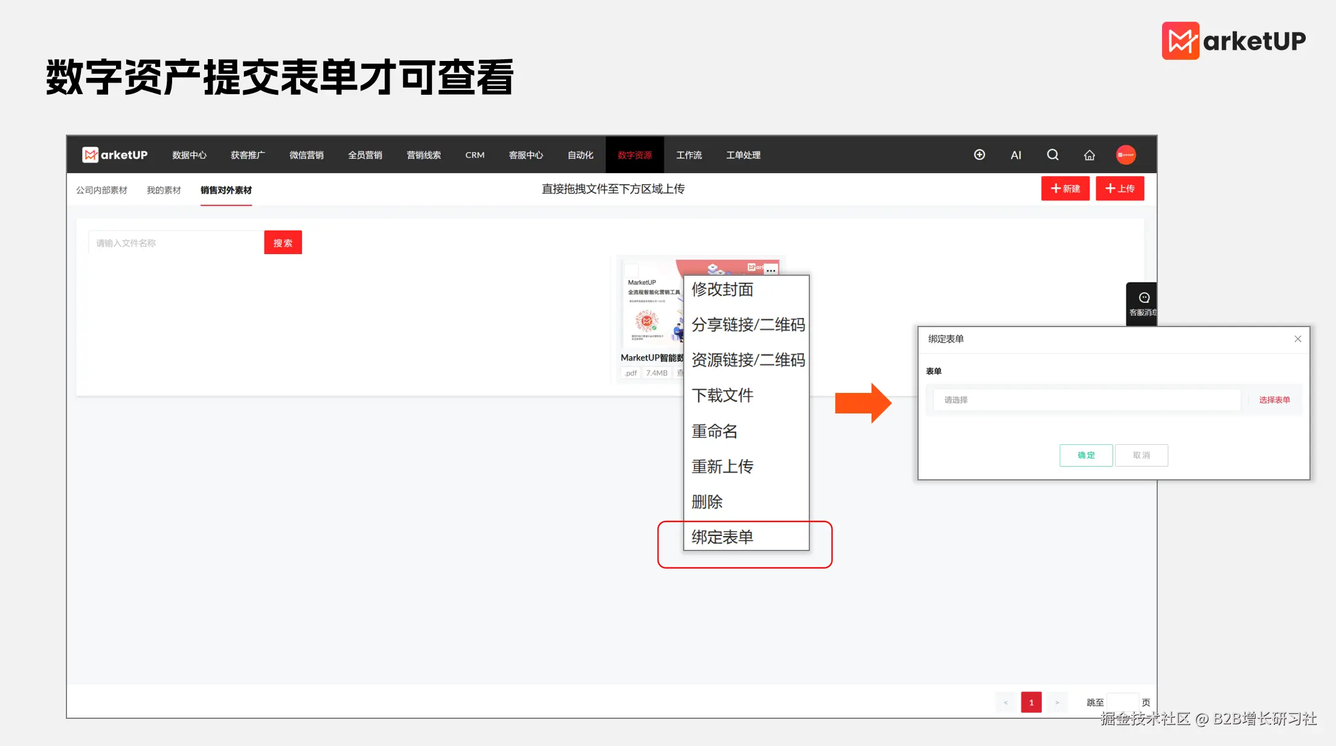Click the file name search input field

[x=176, y=243]
